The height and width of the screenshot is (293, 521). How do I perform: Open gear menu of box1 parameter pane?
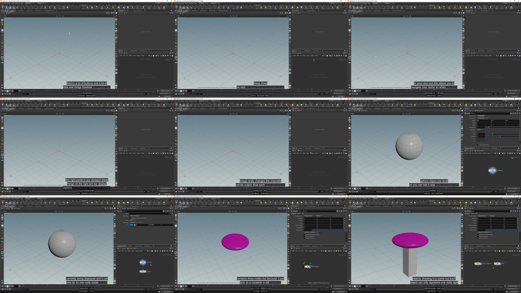[511, 211]
